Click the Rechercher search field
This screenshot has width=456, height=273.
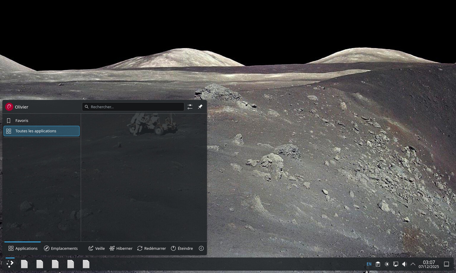coord(133,107)
